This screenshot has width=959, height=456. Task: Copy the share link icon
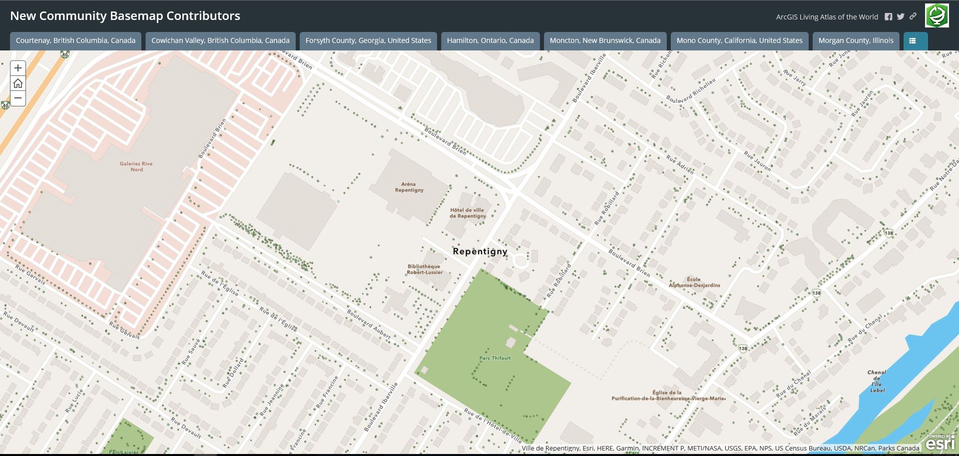(x=913, y=16)
